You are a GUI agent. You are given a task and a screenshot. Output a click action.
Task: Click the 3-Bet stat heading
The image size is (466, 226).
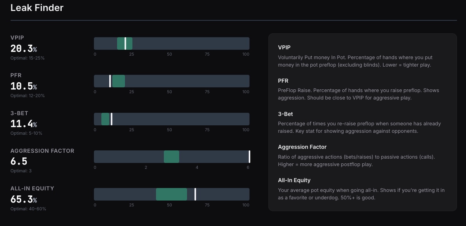(x=20, y=113)
